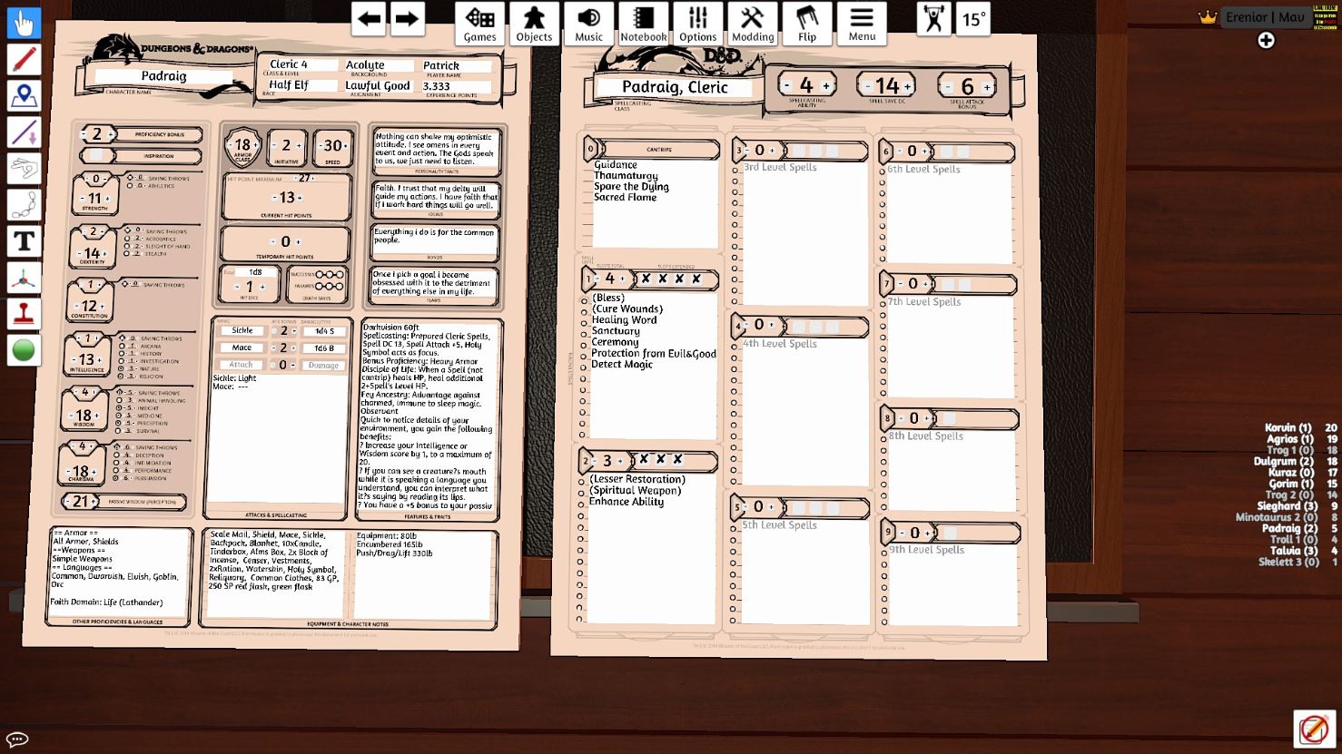Click the weightlifter figure icon
1342x754 pixels.
click(x=934, y=19)
